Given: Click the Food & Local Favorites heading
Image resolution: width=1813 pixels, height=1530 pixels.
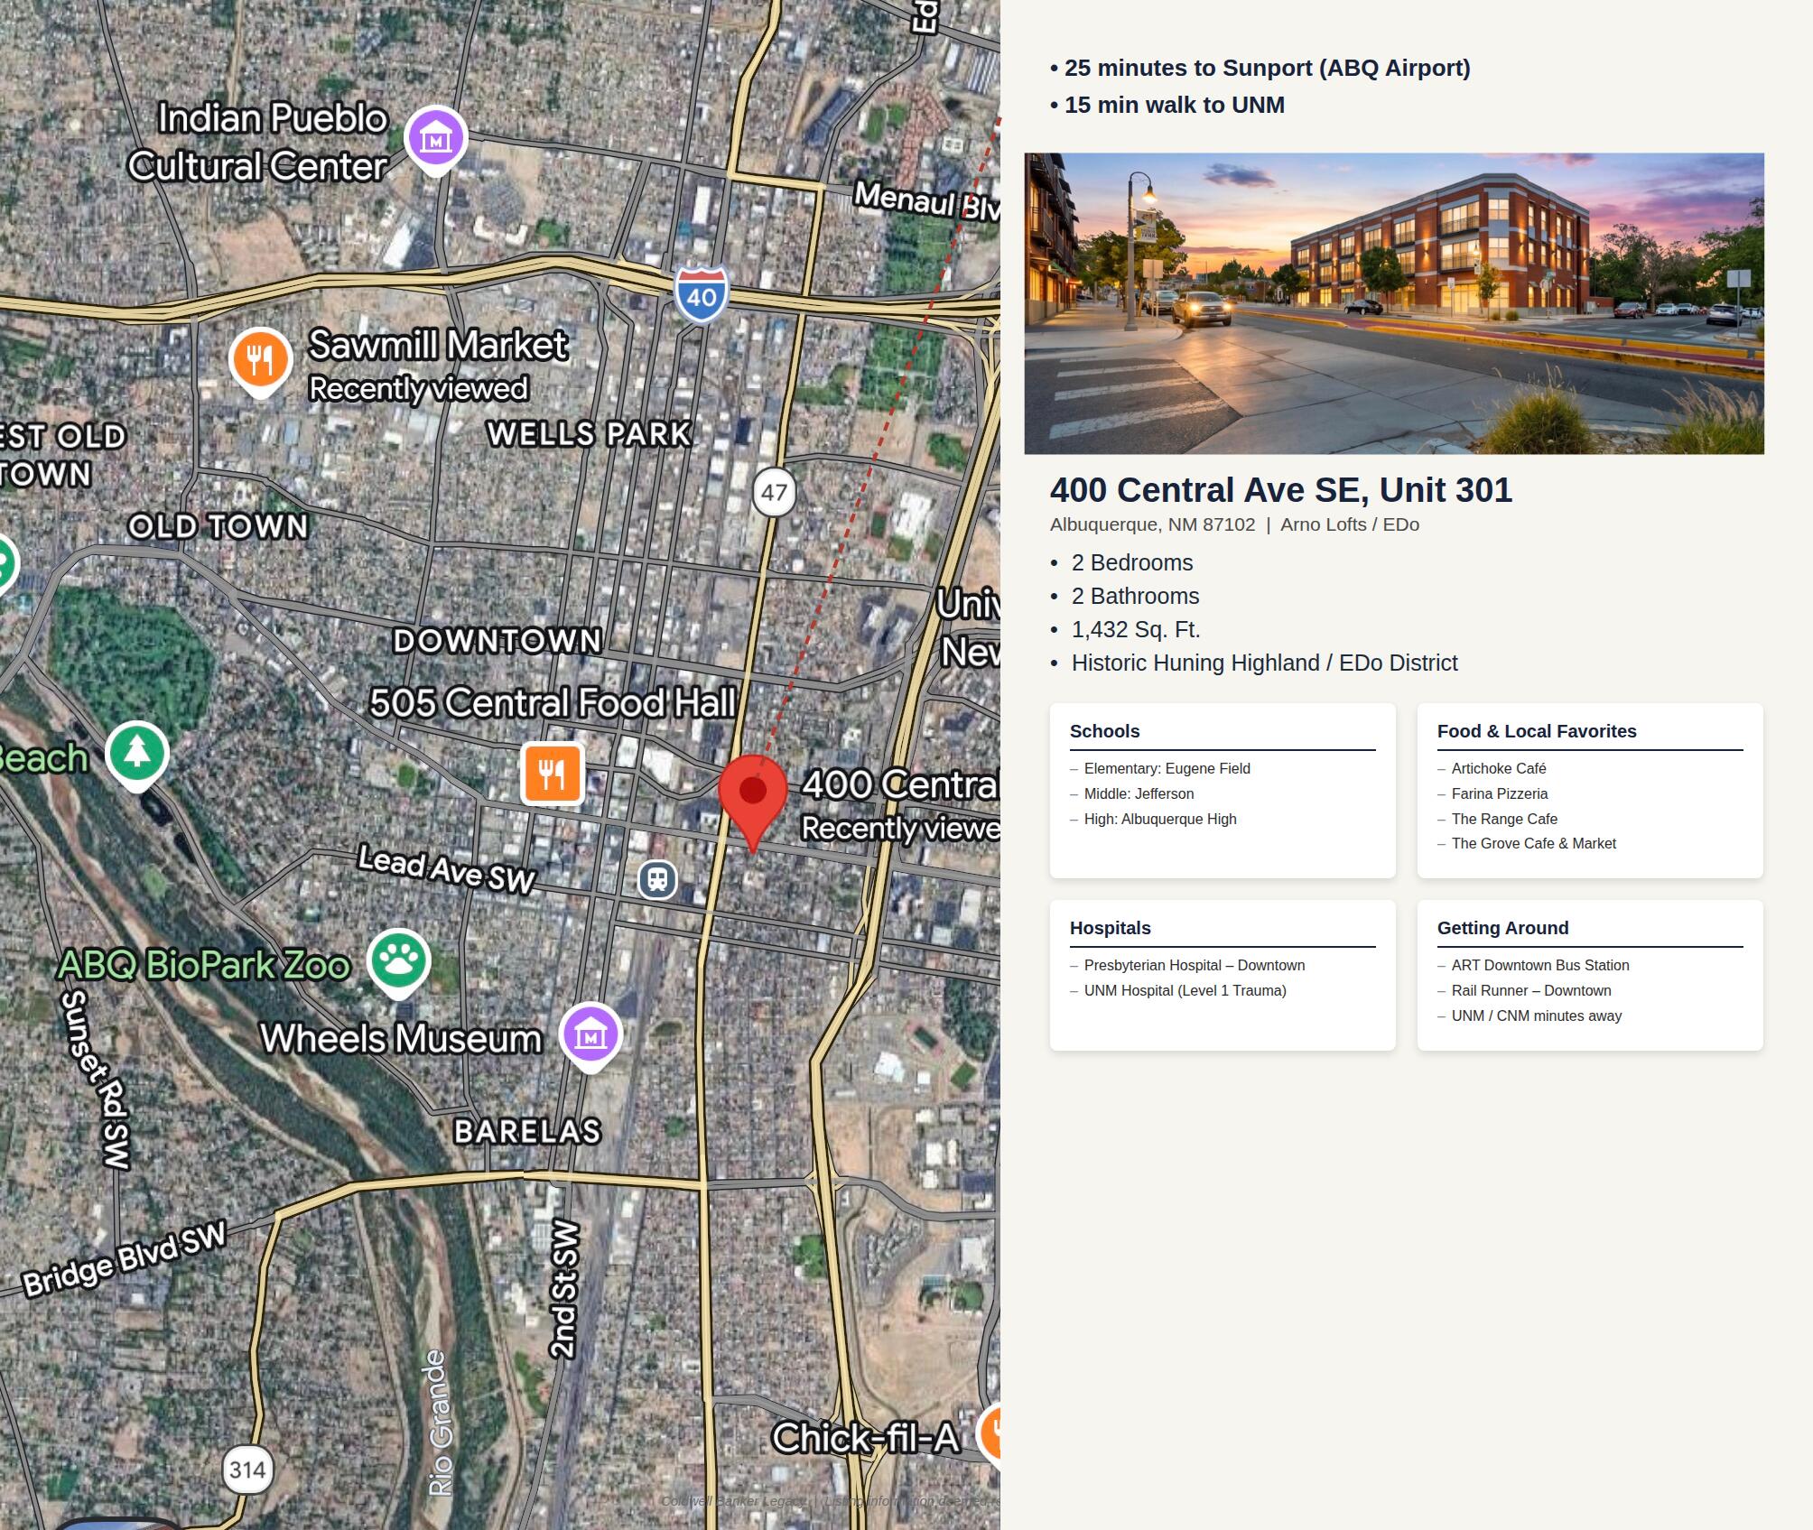Looking at the screenshot, I should click(1537, 731).
